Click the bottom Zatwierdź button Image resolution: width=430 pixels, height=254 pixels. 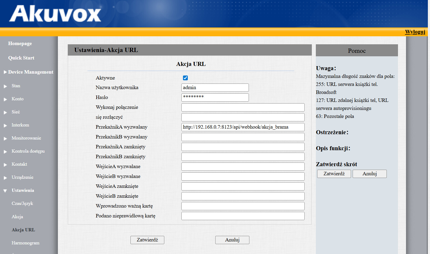point(147,240)
